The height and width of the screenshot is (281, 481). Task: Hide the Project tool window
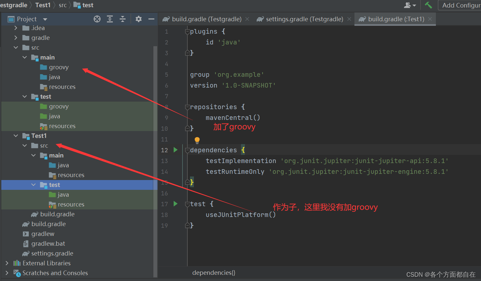(x=151, y=19)
